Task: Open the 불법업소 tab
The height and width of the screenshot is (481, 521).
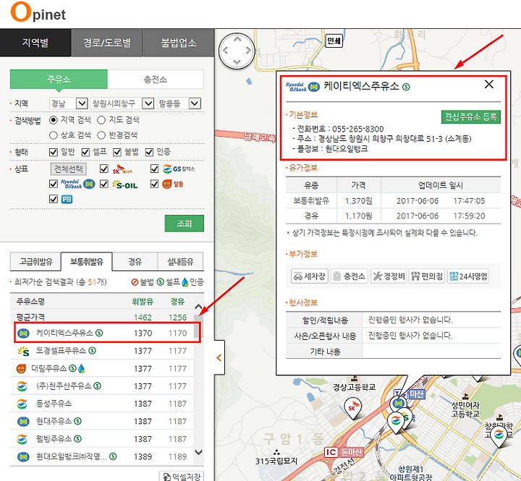Action: point(179,43)
